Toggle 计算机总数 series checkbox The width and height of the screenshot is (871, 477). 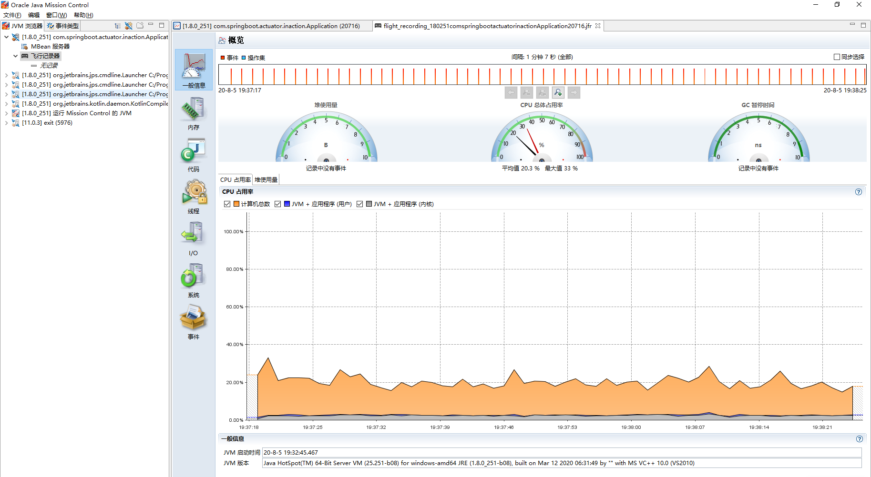(227, 204)
